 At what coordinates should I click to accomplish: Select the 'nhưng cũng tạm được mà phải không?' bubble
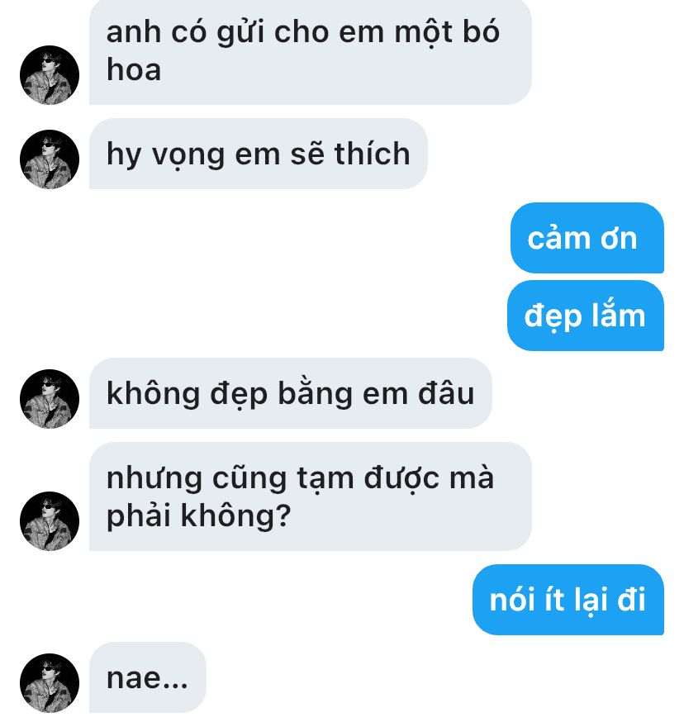(x=311, y=496)
